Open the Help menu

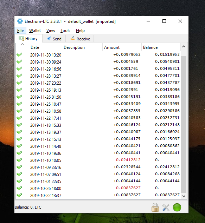click(80, 31)
